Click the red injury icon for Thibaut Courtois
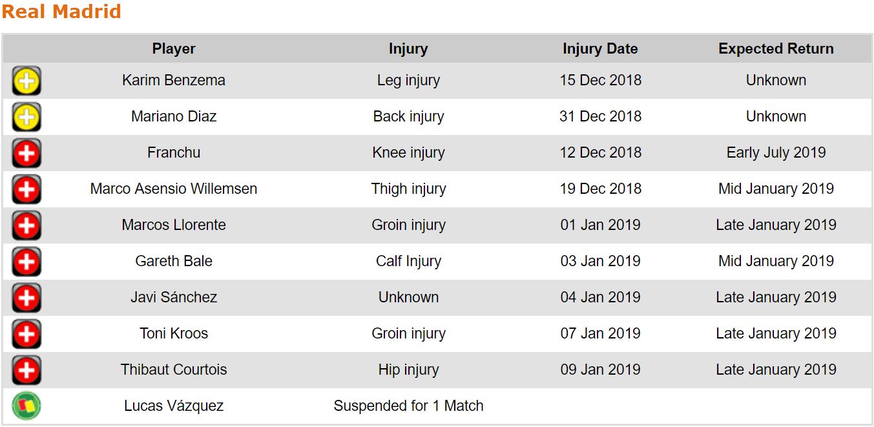 click(26, 371)
